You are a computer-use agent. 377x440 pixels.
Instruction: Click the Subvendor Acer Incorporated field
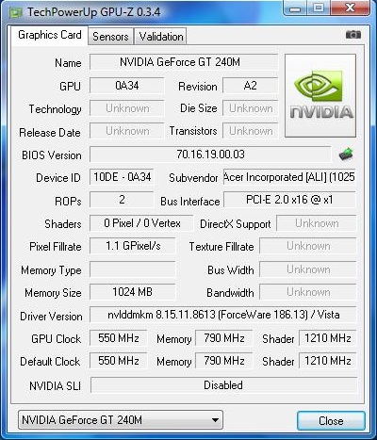pos(289,177)
